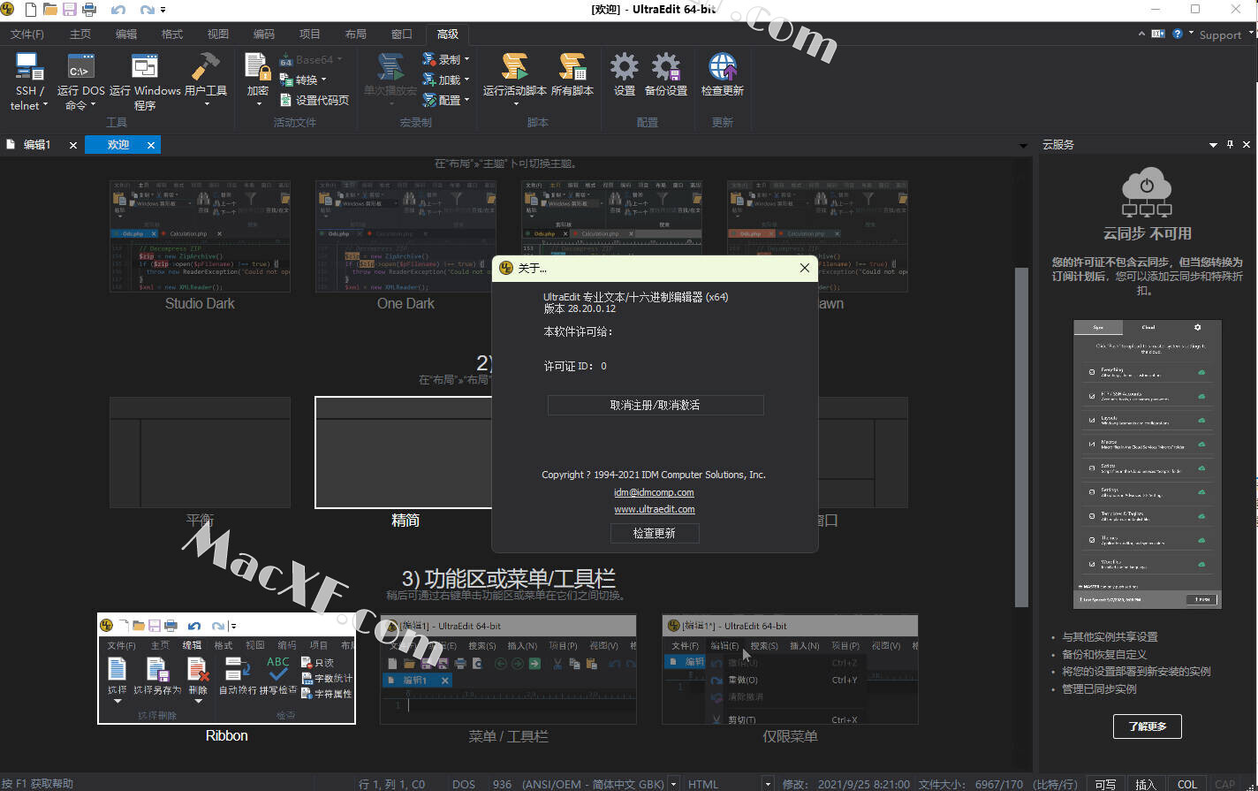This screenshot has width=1258, height=791.
Task: Collapse the ribbon with the up chevron
Action: point(1142,34)
